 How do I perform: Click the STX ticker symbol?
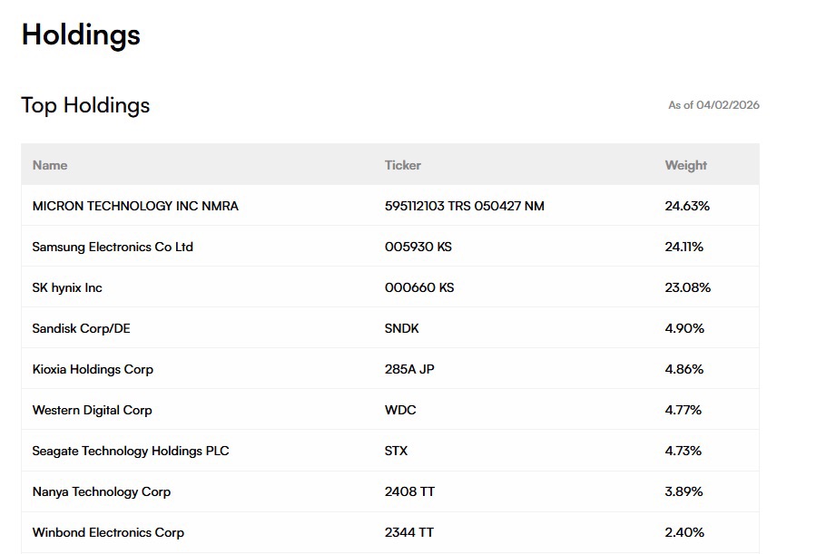click(397, 451)
